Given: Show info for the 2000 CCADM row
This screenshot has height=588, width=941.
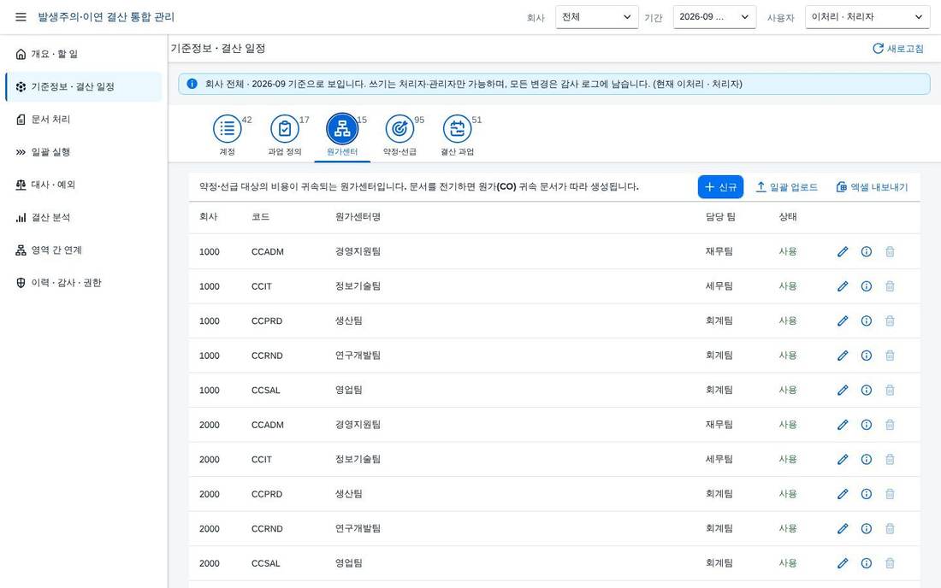Looking at the screenshot, I should [x=866, y=425].
